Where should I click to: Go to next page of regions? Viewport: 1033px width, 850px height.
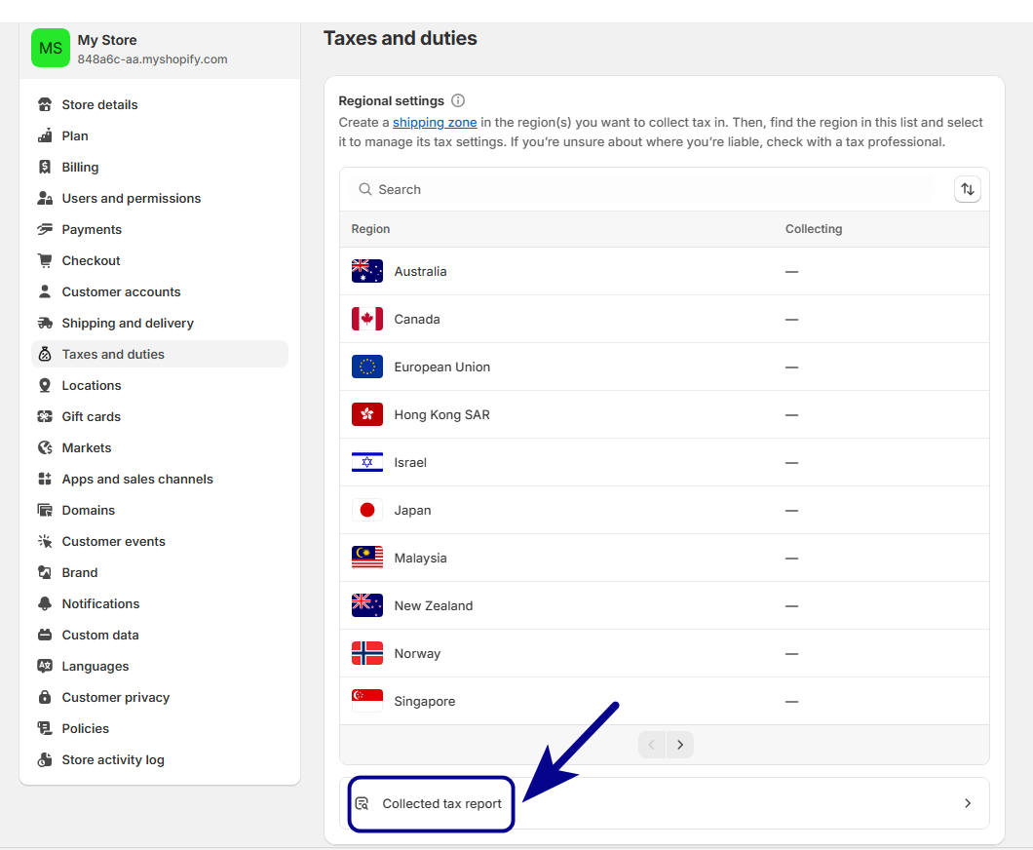coord(680,746)
